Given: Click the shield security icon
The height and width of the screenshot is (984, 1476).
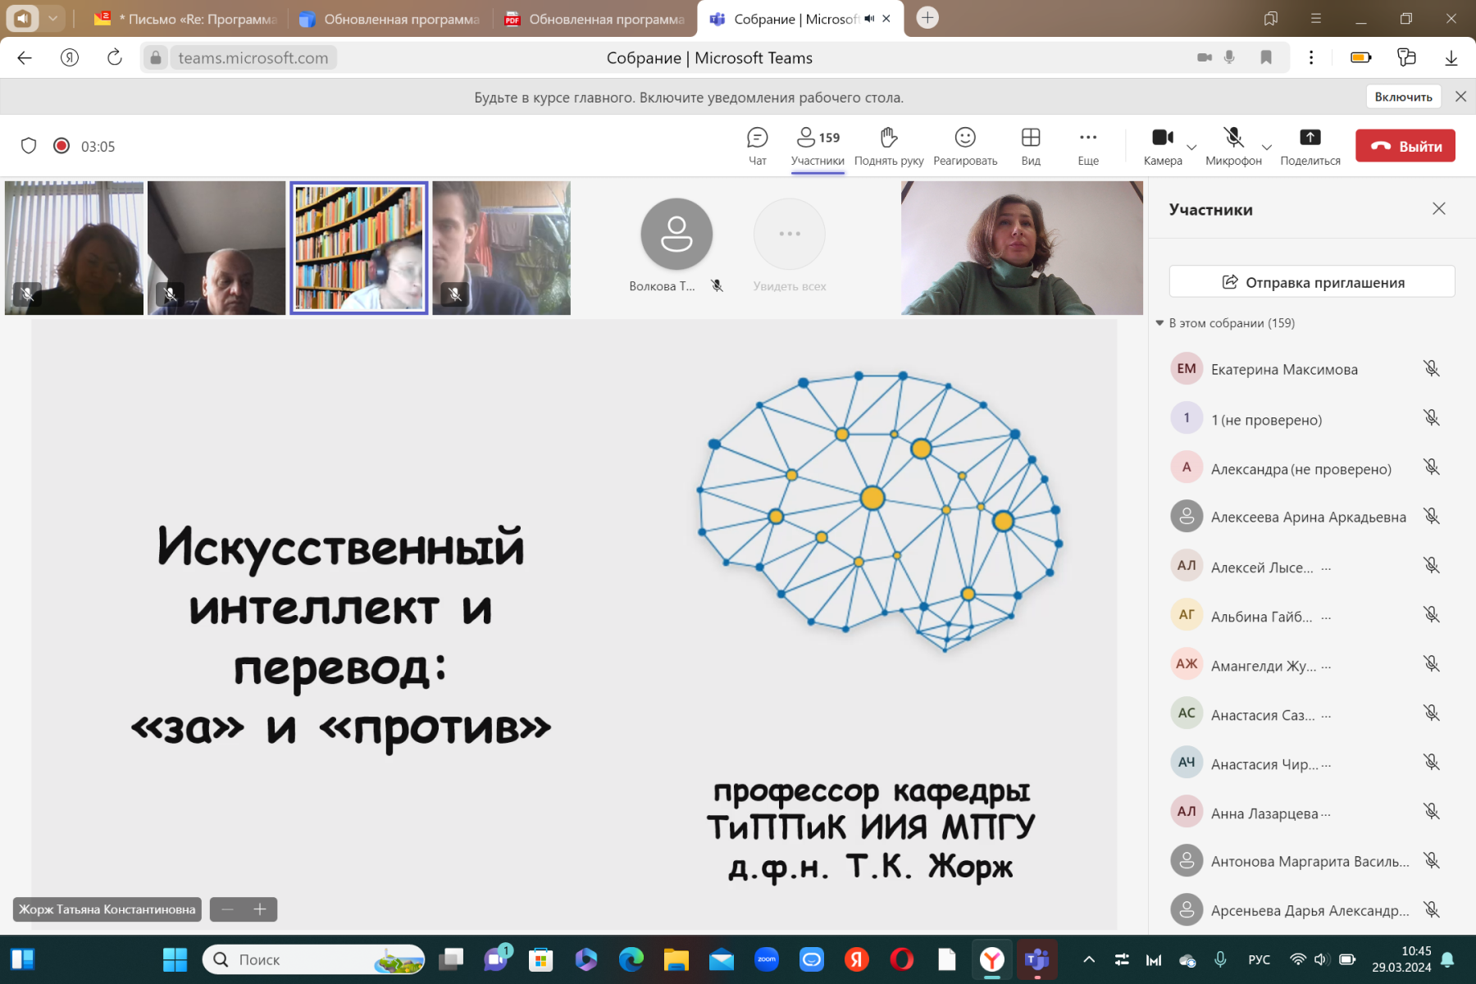Looking at the screenshot, I should pos(29,146).
